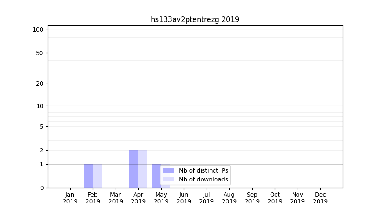Click the Oct 2019 x-axis label
This screenshot has width=381, height=211.
(x=275, y=198)
